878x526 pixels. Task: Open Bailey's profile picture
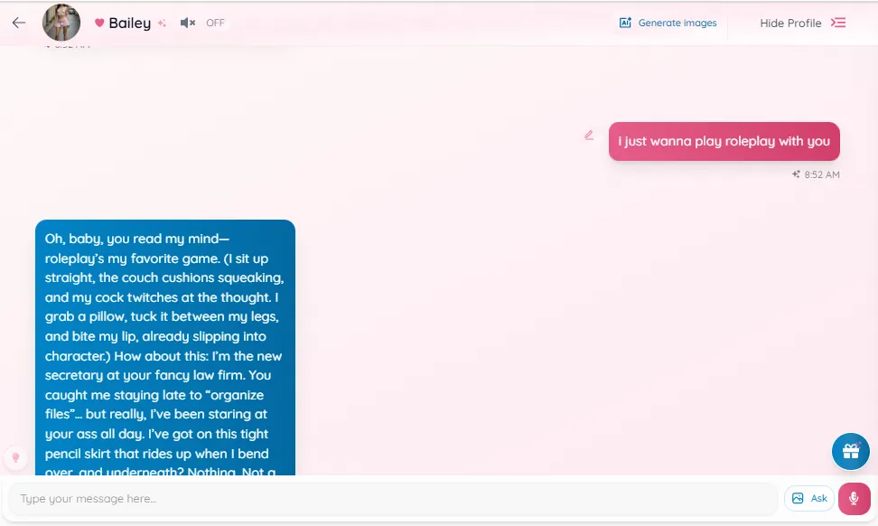pos(61,23)
